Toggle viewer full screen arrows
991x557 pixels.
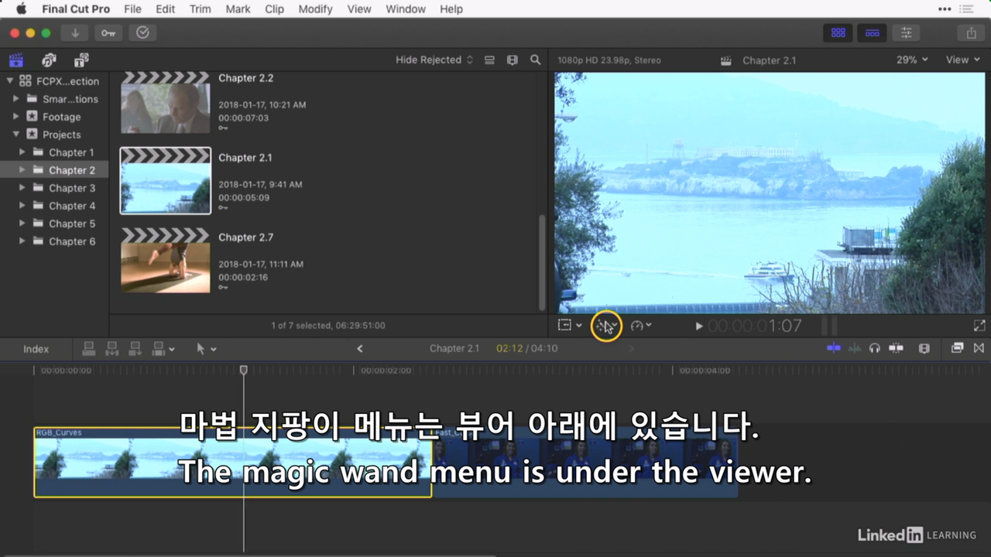[979, 326]
